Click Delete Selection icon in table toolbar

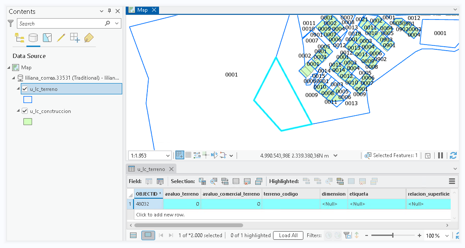[x=247, y=181]
